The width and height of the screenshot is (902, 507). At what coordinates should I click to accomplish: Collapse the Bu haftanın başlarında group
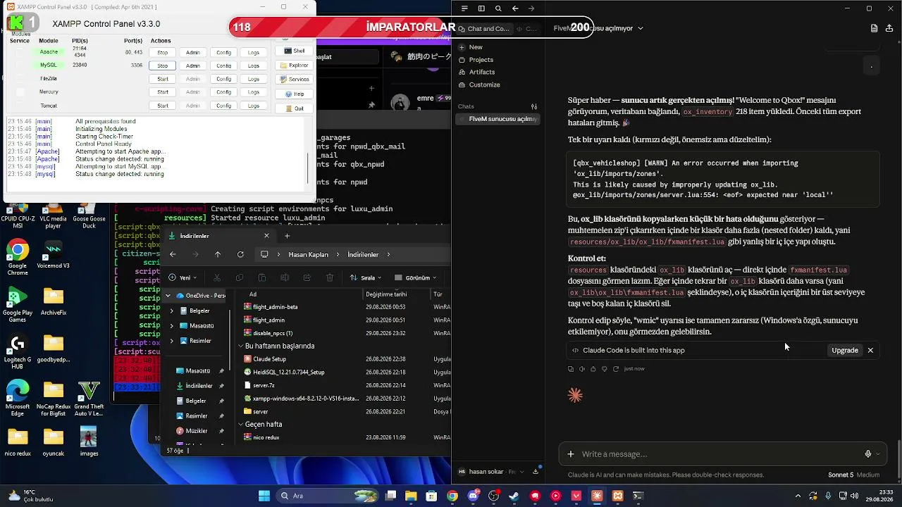[240, 346]
